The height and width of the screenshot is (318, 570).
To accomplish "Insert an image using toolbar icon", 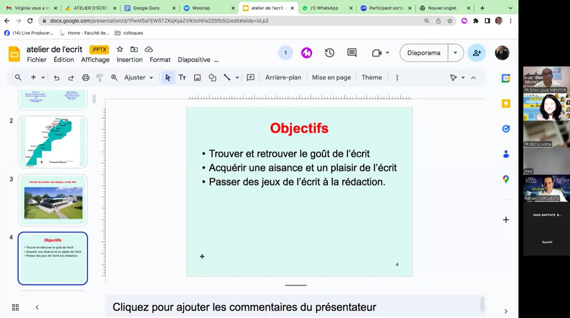I will [x=197, y=77].
